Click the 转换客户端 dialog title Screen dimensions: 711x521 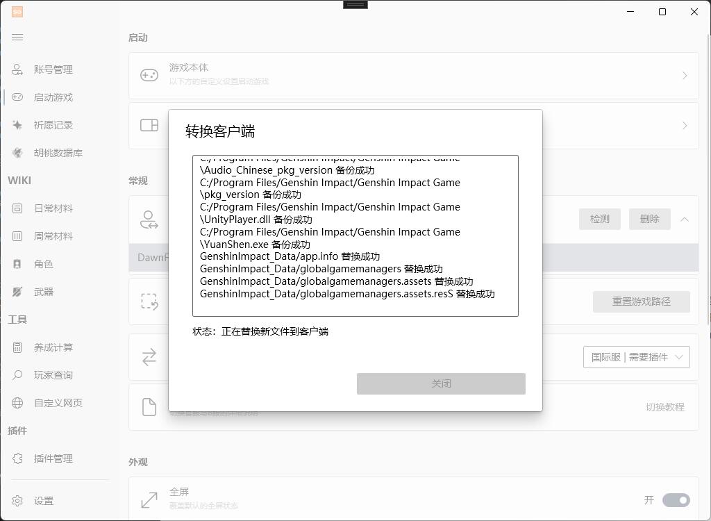point(220,131)
